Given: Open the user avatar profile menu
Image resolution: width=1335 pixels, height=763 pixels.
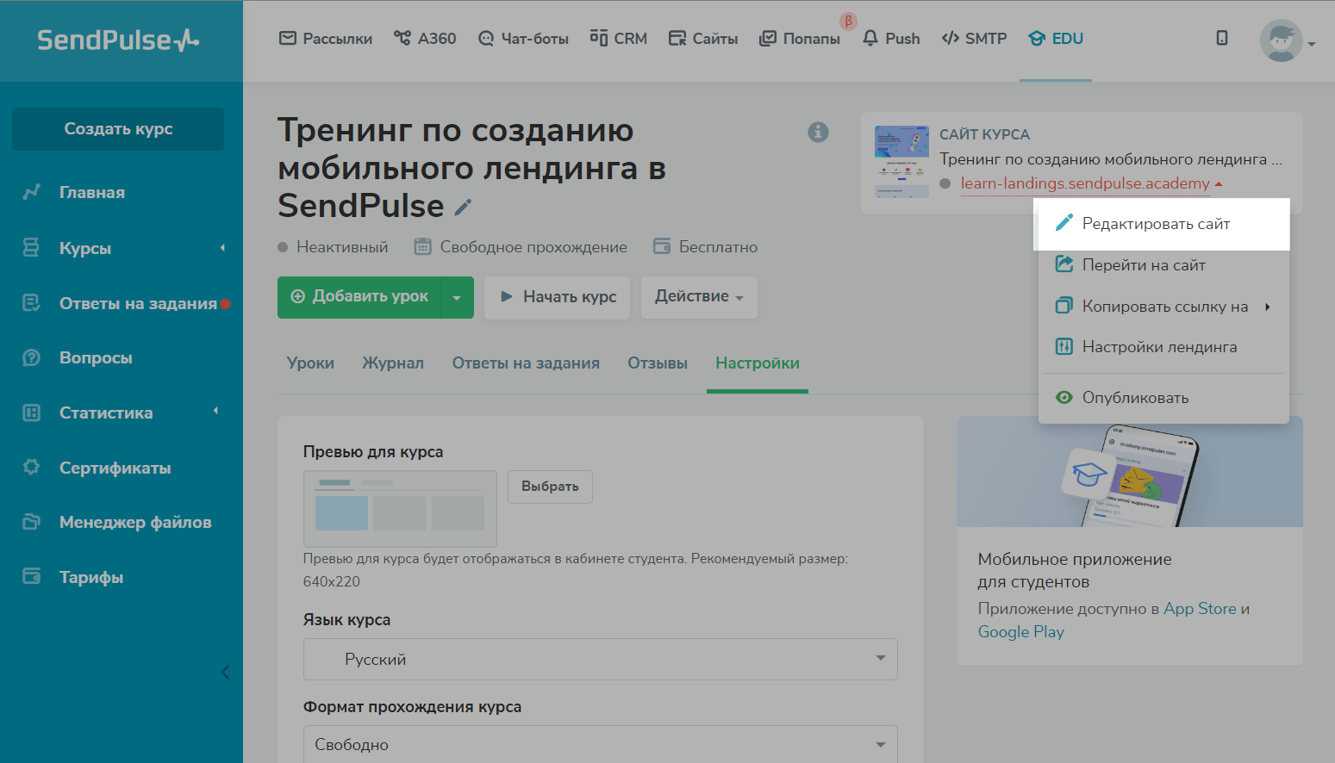Looking at the screenshot, I should [1282, 40].
